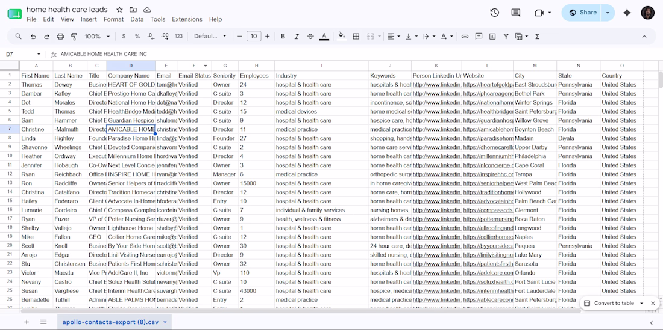
Task: Open the borders tool
Action: [x=356, y=37]
